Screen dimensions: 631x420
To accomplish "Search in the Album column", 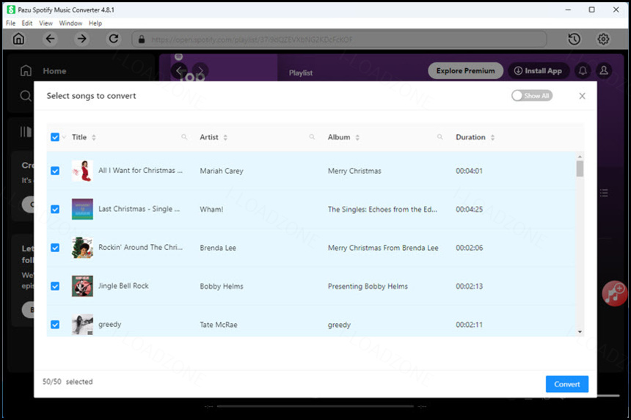I will coord(439,137).
